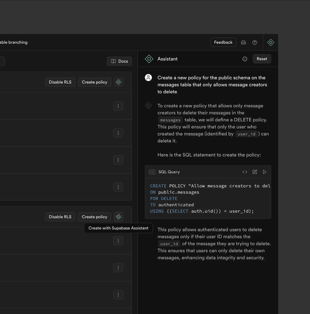Viewport: 310px width, 314px height.
Task: Open the inbox notifications icon
Action: pyautogui.click(x=243, y=43)
